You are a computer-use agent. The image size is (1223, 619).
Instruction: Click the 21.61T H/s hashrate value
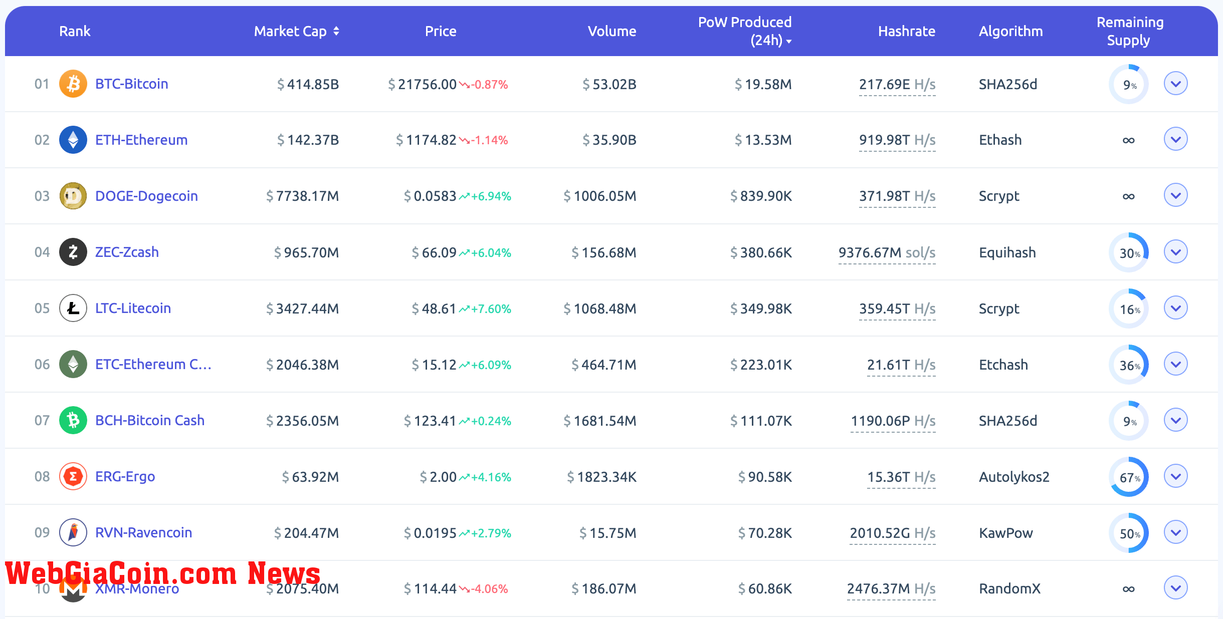(901, 365)
